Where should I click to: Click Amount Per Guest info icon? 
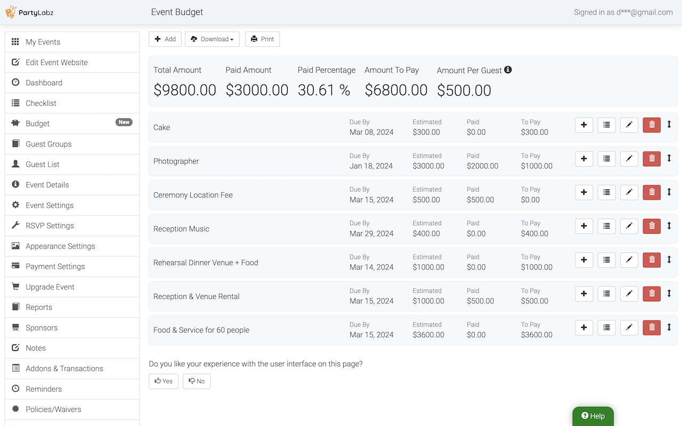[508, 70]
